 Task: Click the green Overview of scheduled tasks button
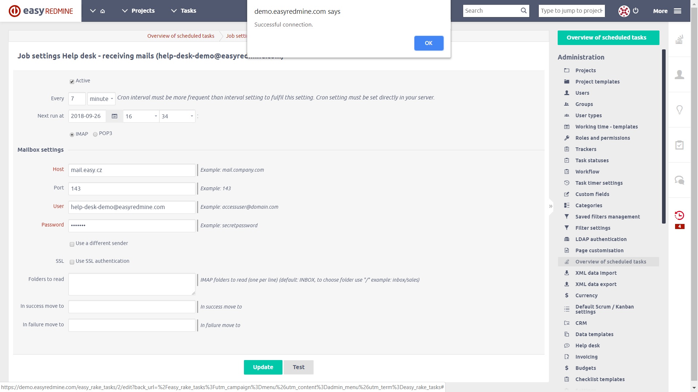click(x=608, y=38)
